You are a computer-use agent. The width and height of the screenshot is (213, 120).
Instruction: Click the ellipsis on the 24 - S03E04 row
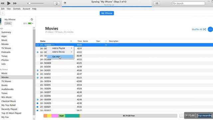53,45
